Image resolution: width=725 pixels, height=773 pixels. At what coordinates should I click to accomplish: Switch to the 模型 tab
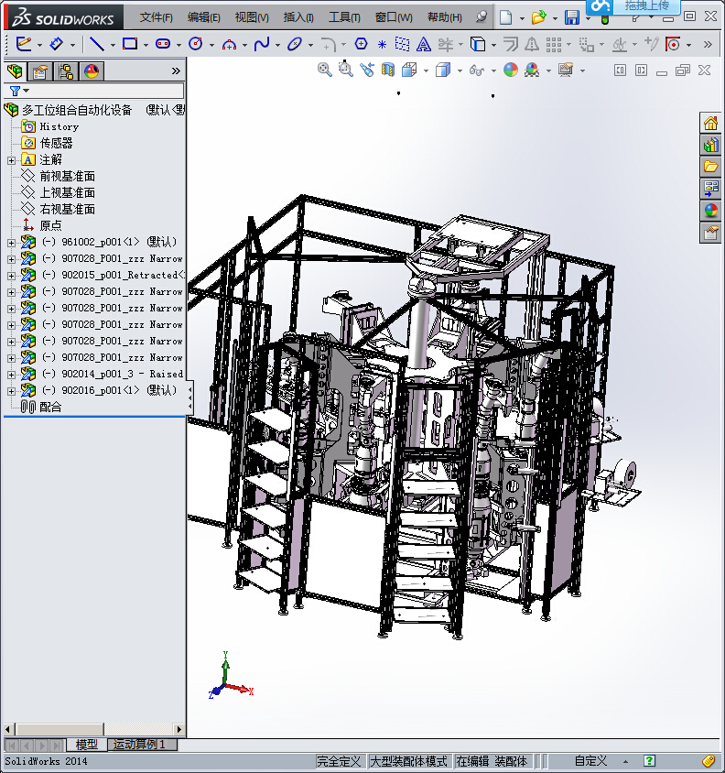tap(87, 745)
